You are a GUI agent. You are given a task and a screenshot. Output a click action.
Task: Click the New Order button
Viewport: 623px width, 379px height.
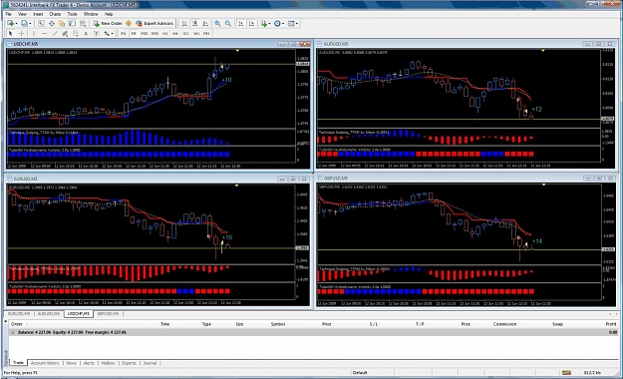[108, 24]
